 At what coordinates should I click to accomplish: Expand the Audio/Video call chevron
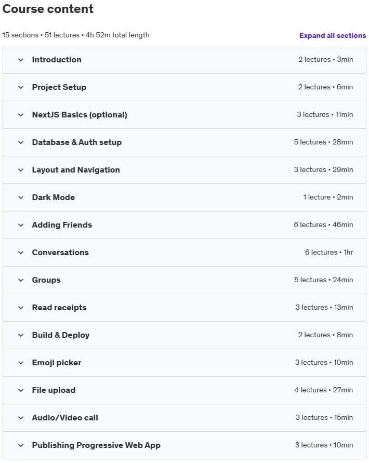click(x=21, y=418)
